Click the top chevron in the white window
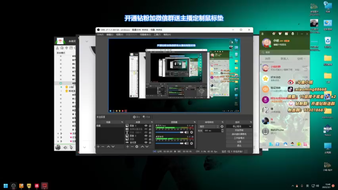This screenshot has width=338, height=190. (x=87, y=41)
